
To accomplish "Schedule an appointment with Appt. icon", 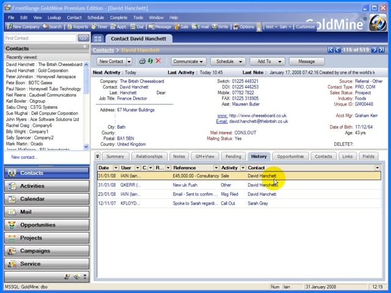I will (119, 27).
